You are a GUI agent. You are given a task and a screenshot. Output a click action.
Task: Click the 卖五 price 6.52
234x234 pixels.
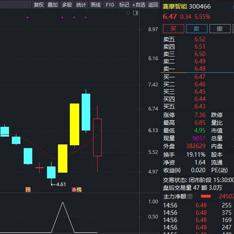[x=200, y=39]
